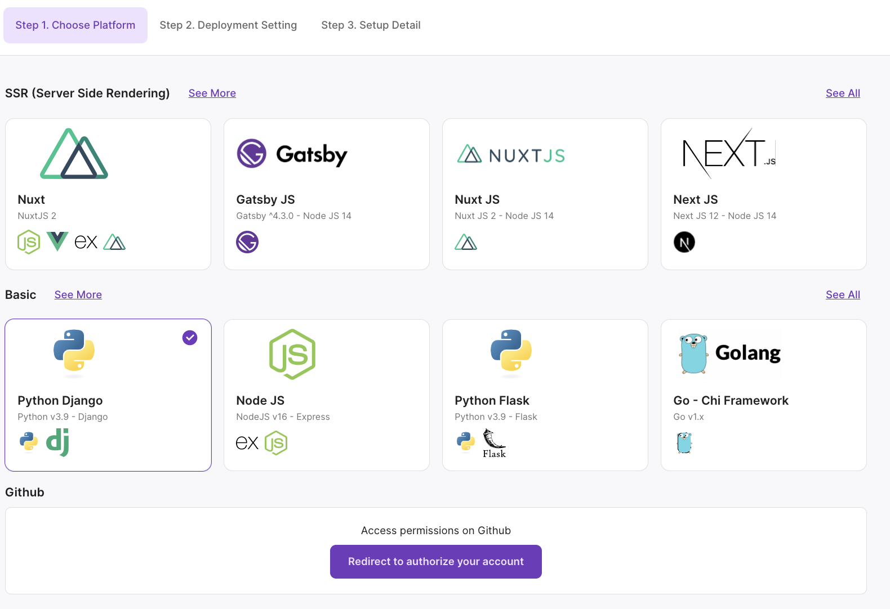The width and height of the screenshot is (890, 609).
Task: Click the large Node JS hexagon logo
Action: coord(292,354)
